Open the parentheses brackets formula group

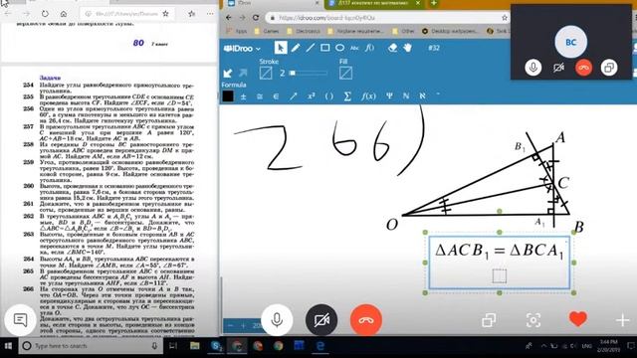pos(329,96)
